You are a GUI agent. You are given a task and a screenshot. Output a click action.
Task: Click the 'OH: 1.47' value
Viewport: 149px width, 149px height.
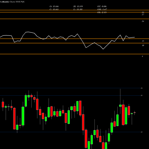click(102, 9)
